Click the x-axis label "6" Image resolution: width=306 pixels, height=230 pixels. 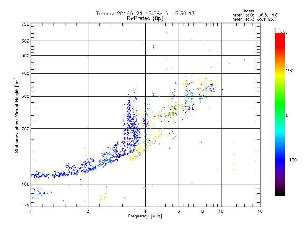179,211
